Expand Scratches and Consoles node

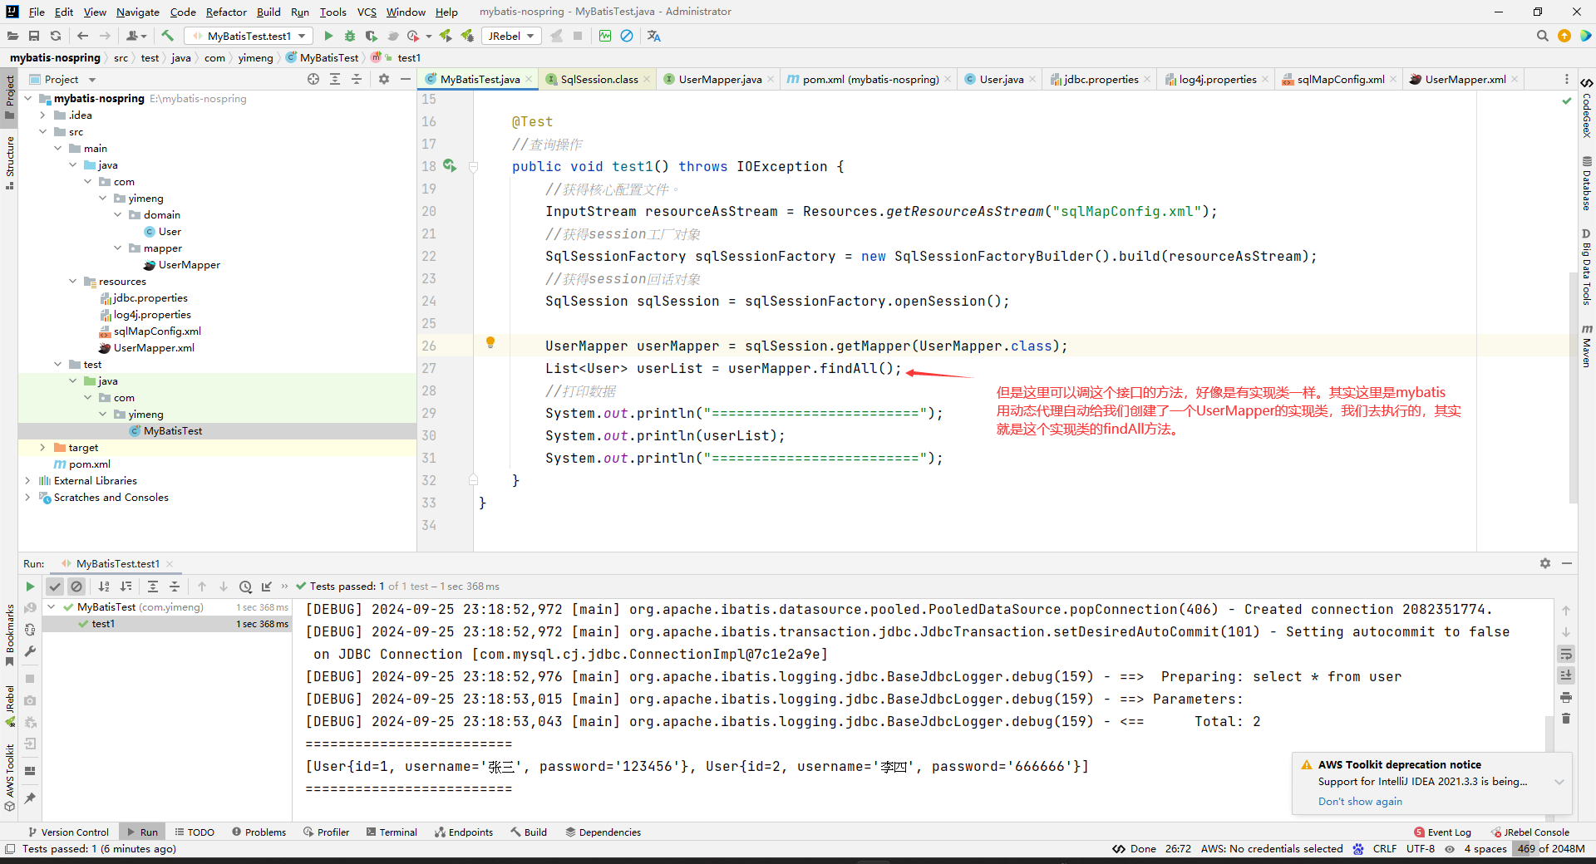click(x=27, y=498)
